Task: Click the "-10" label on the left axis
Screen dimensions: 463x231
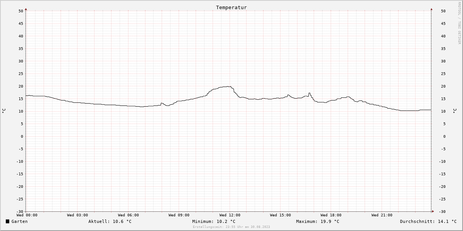Action: (20, 161)
